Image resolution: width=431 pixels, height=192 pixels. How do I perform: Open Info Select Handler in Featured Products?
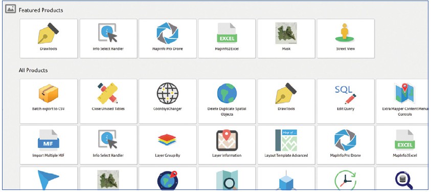[x=108, y=38]
